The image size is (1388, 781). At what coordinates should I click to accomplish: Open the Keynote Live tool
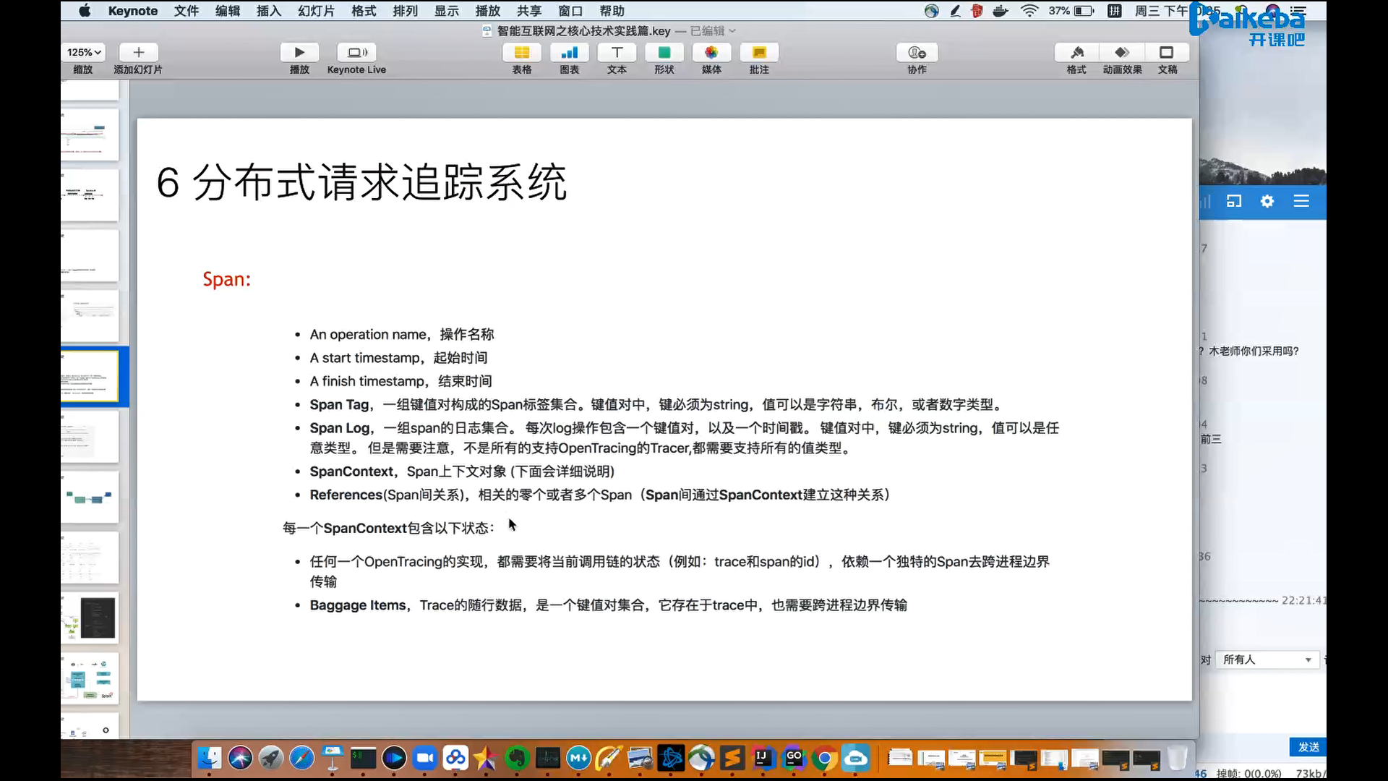356,53
